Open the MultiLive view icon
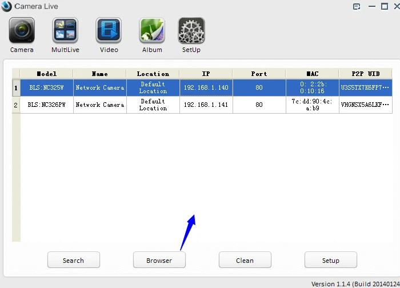 pyautogui.click(x=65, y=30)
